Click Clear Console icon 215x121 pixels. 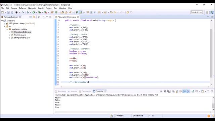coord(173,91)
